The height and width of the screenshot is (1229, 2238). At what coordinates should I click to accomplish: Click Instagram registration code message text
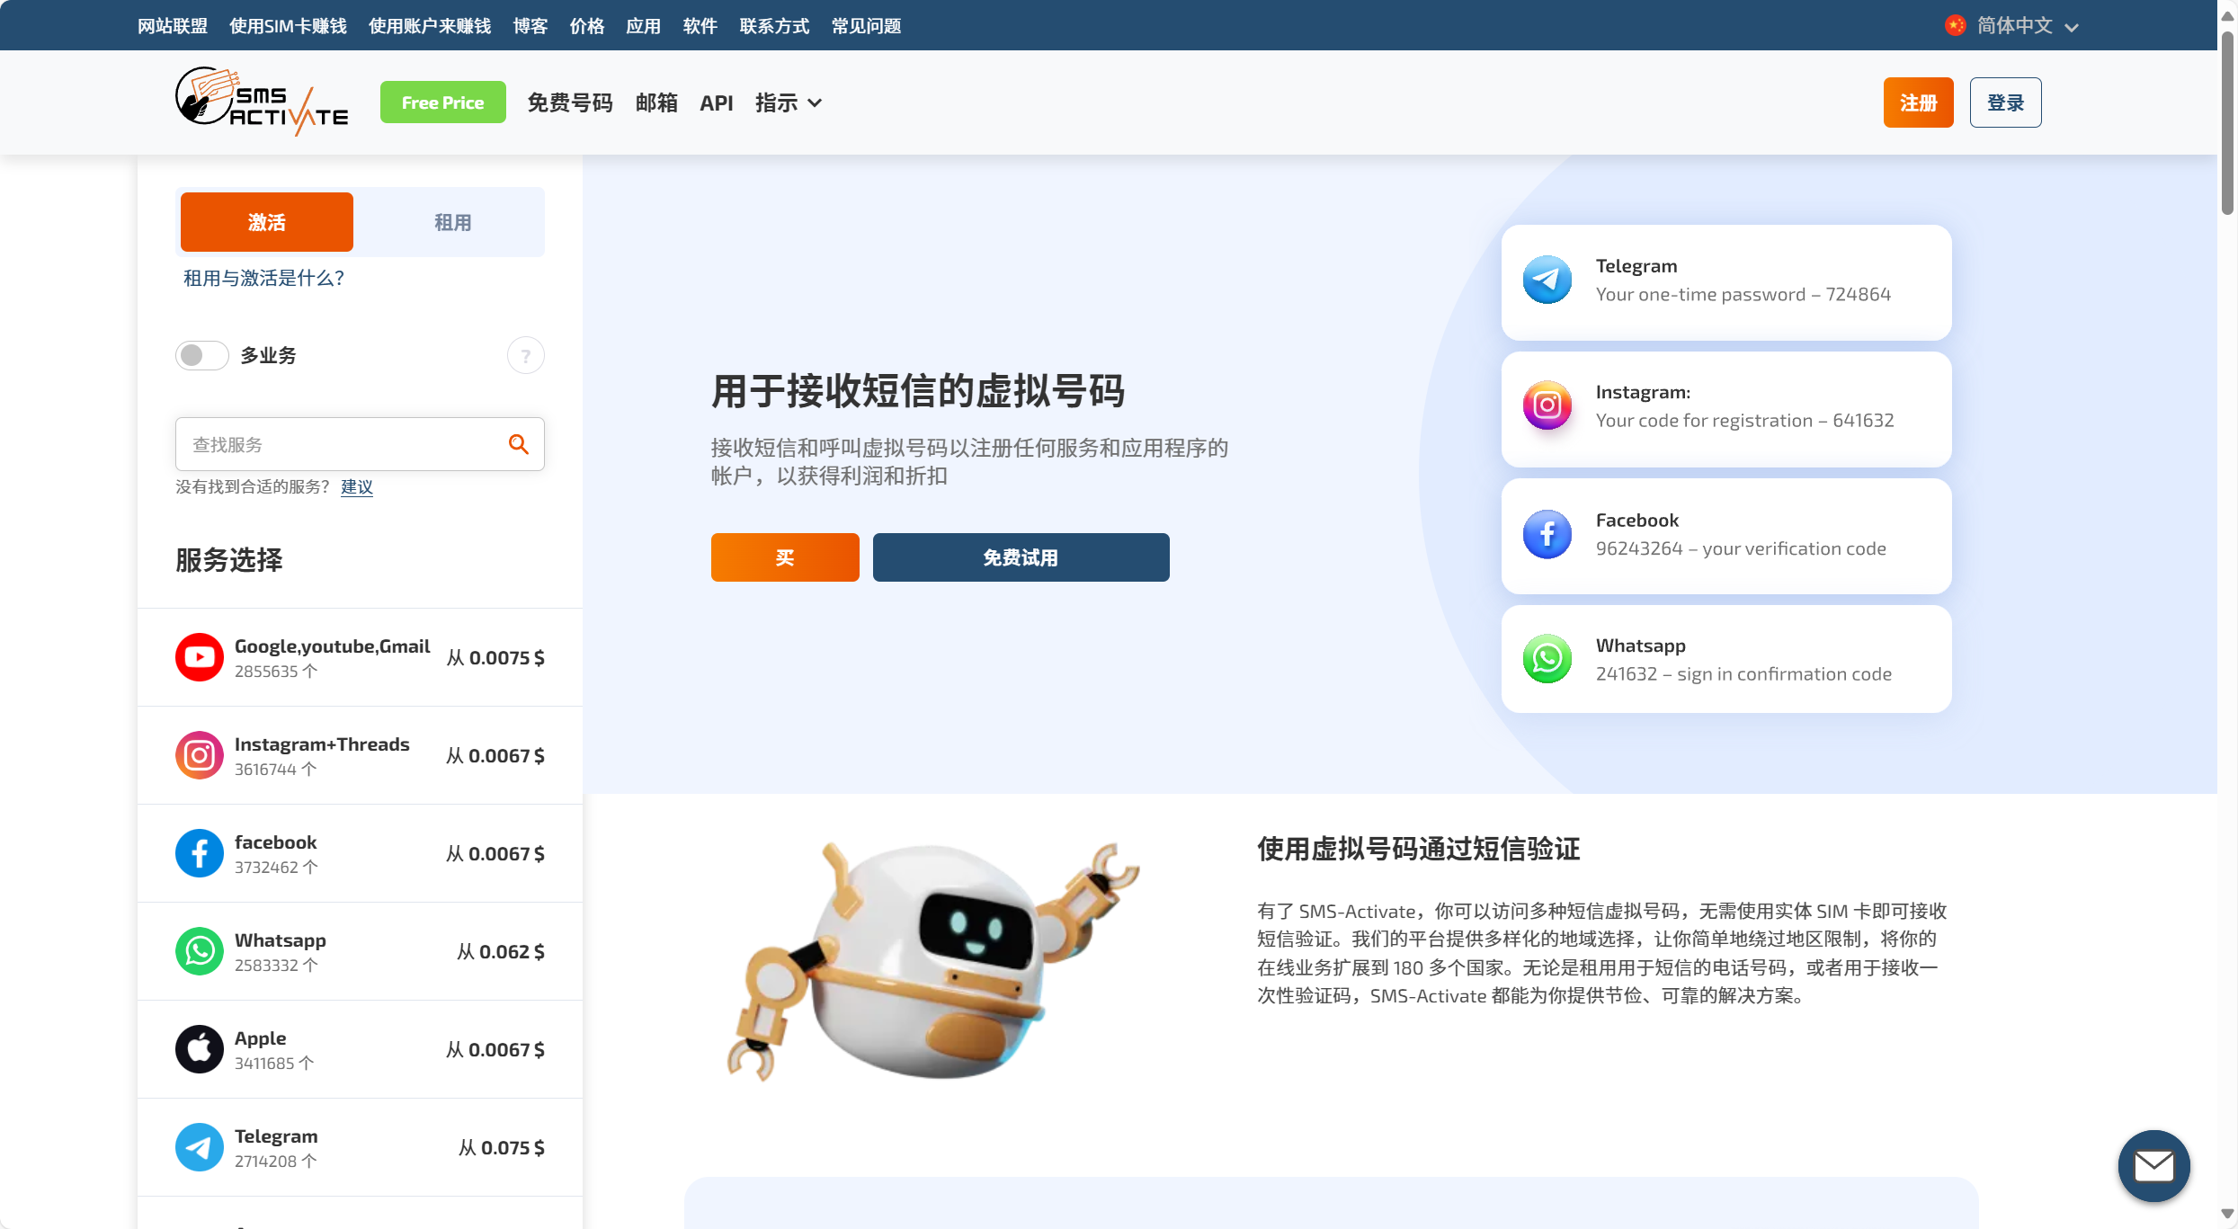coord(1744,420)
